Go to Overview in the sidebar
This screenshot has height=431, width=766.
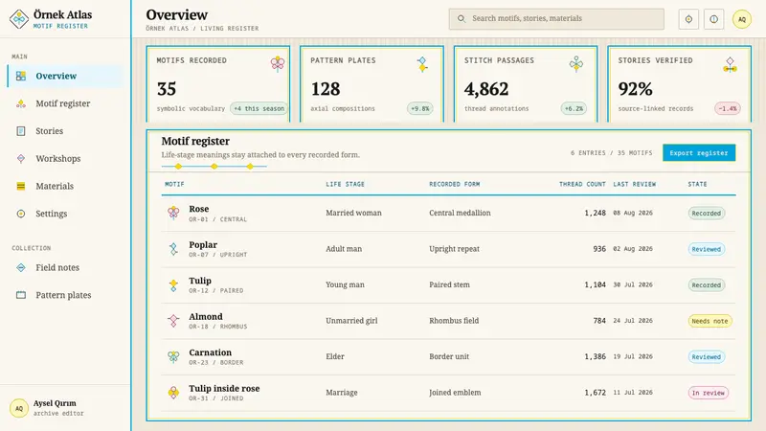point(65,77)
